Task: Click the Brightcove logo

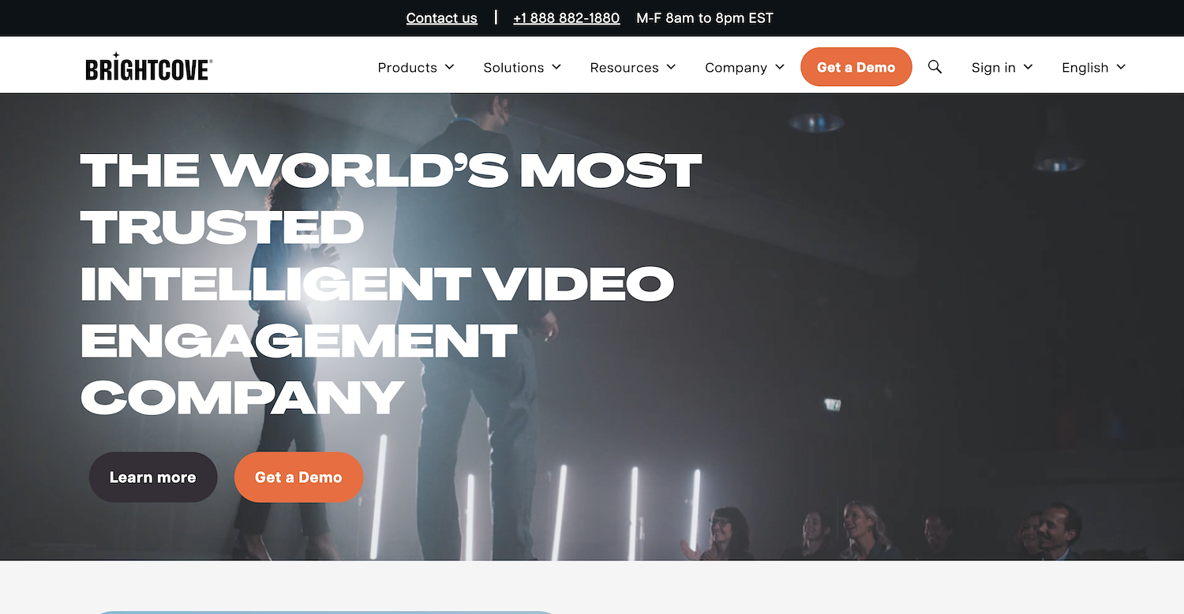Action: 148,67
